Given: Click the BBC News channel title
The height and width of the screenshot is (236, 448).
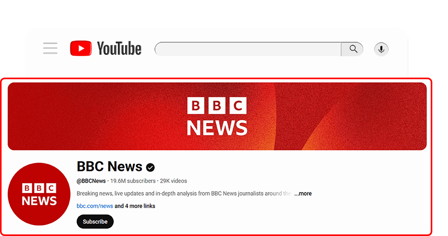Looking at the screenshot, I should point(109,166).
